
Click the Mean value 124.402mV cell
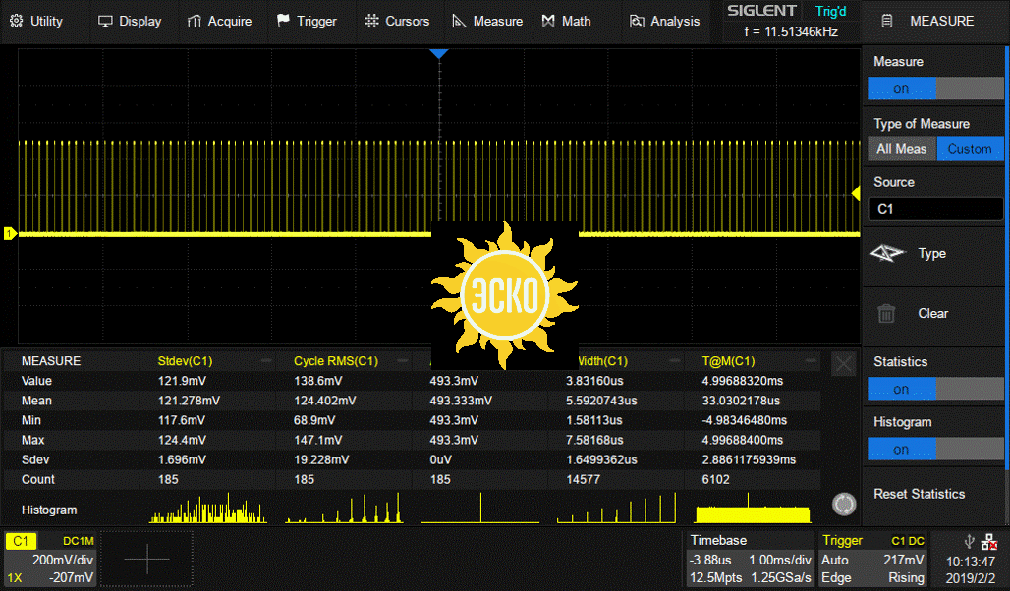[x=324, y=401]
